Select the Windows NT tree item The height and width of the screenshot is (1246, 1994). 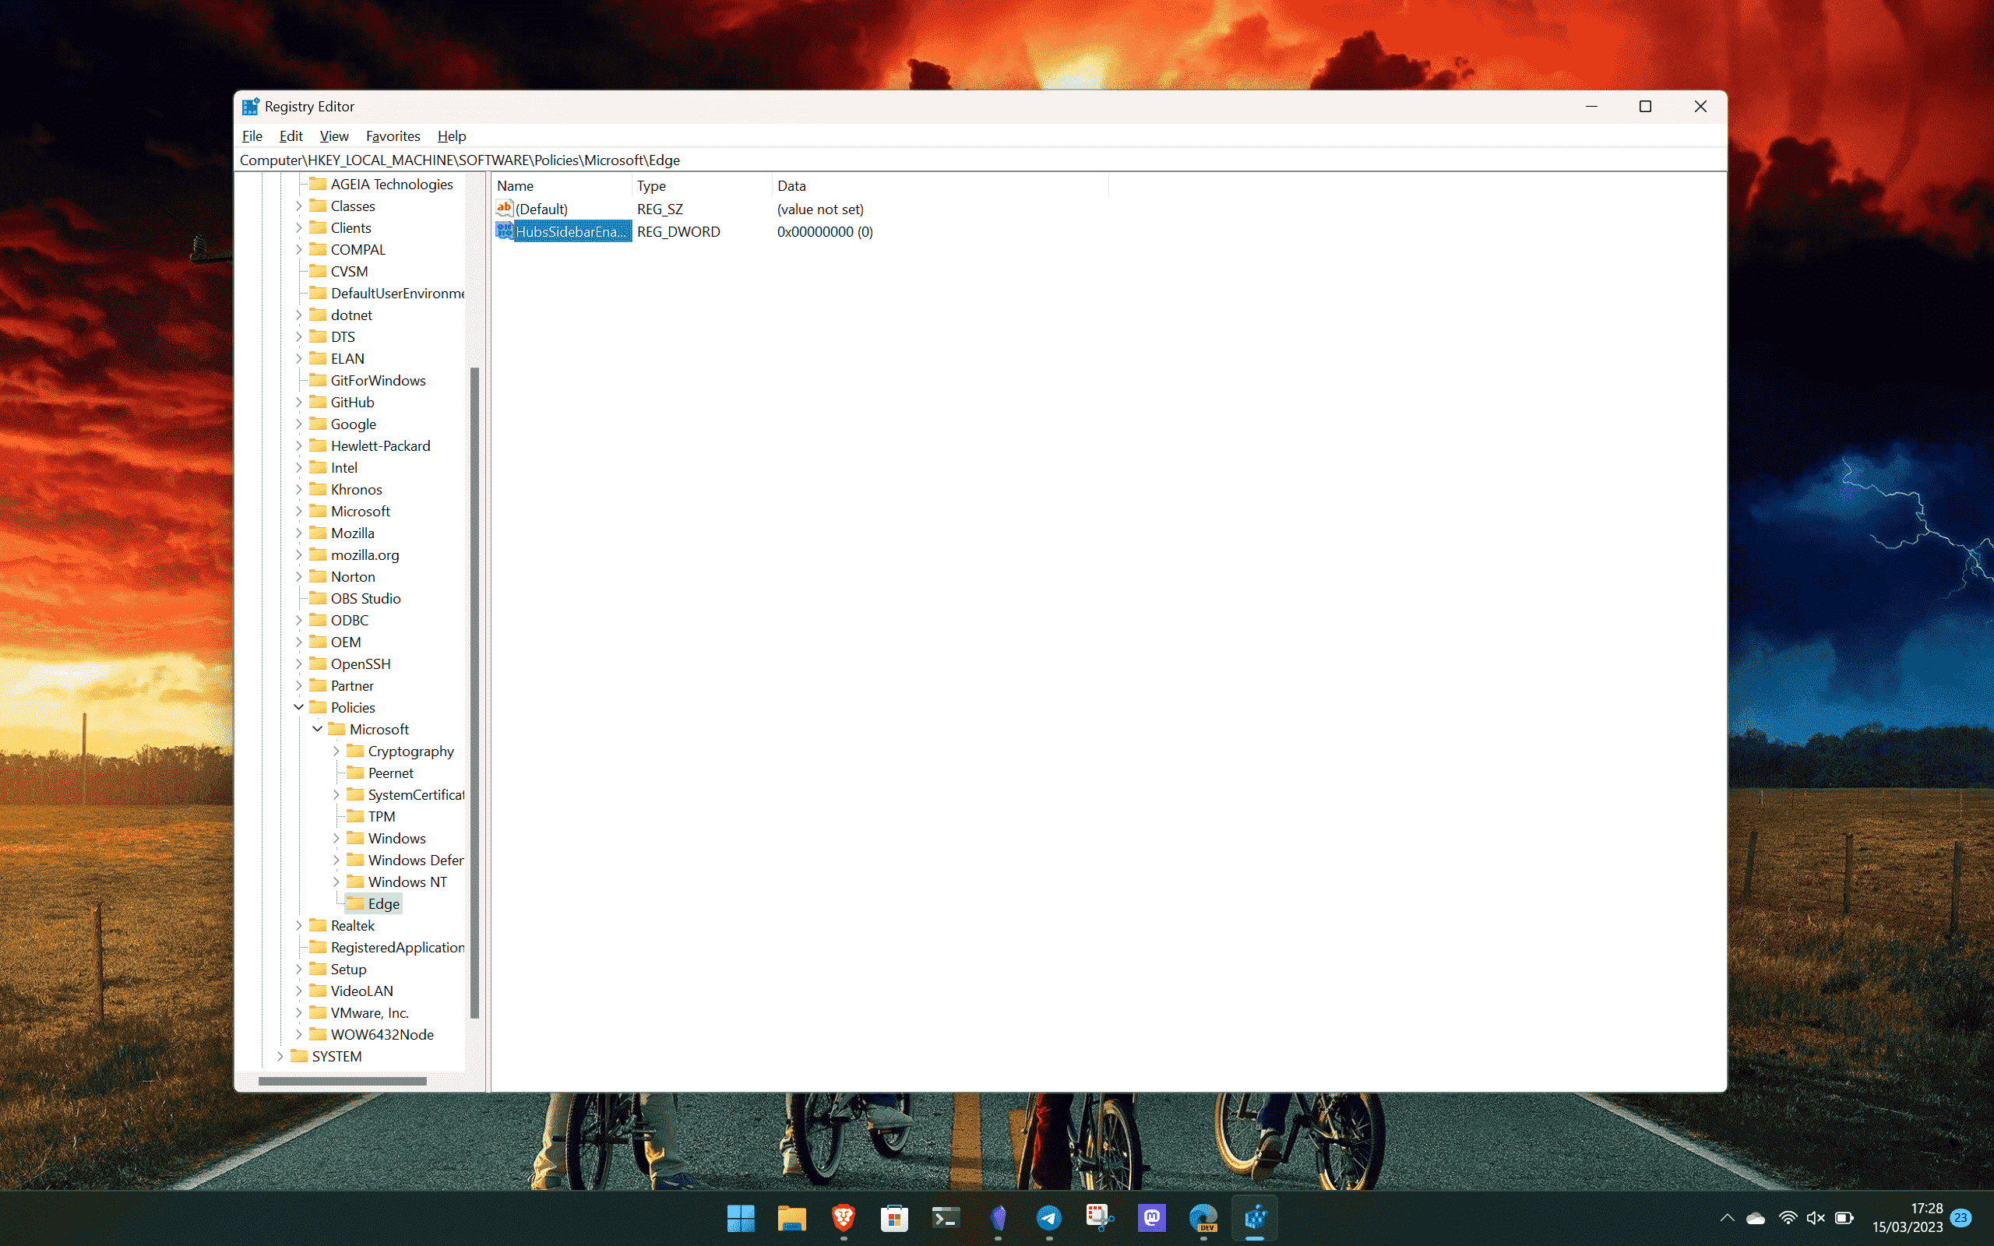click(407, 882)
